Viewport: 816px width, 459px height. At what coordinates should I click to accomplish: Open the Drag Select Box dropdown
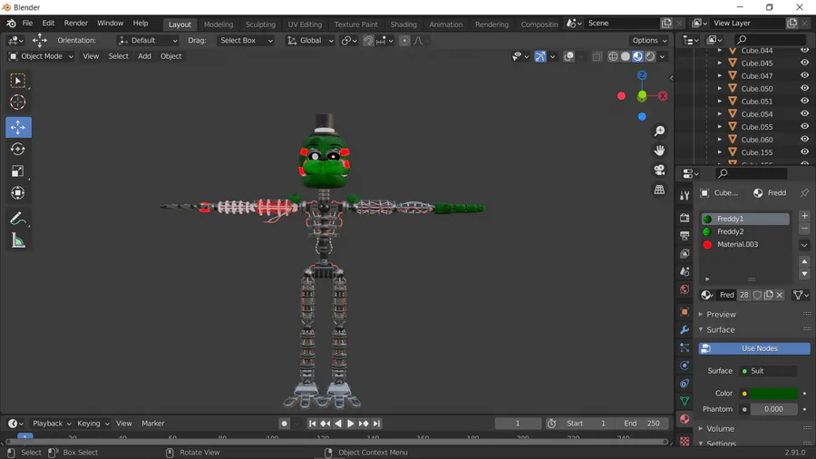(246, 40)
